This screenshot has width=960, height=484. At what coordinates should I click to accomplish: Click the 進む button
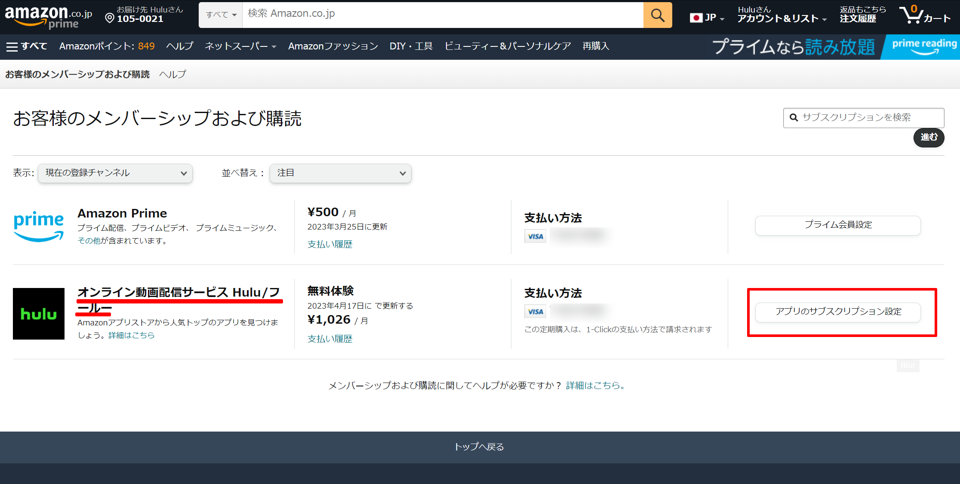click(x=929, y=138)
